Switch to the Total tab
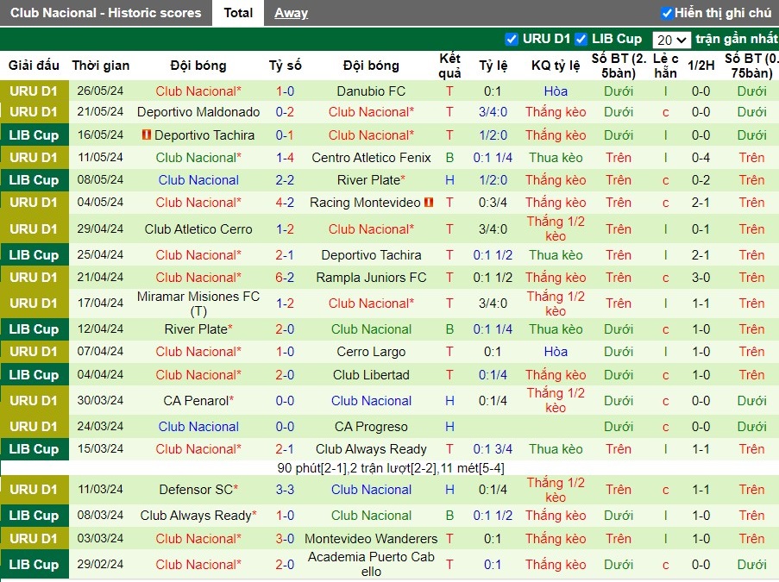Screen dimensions: 779x582 238,13
